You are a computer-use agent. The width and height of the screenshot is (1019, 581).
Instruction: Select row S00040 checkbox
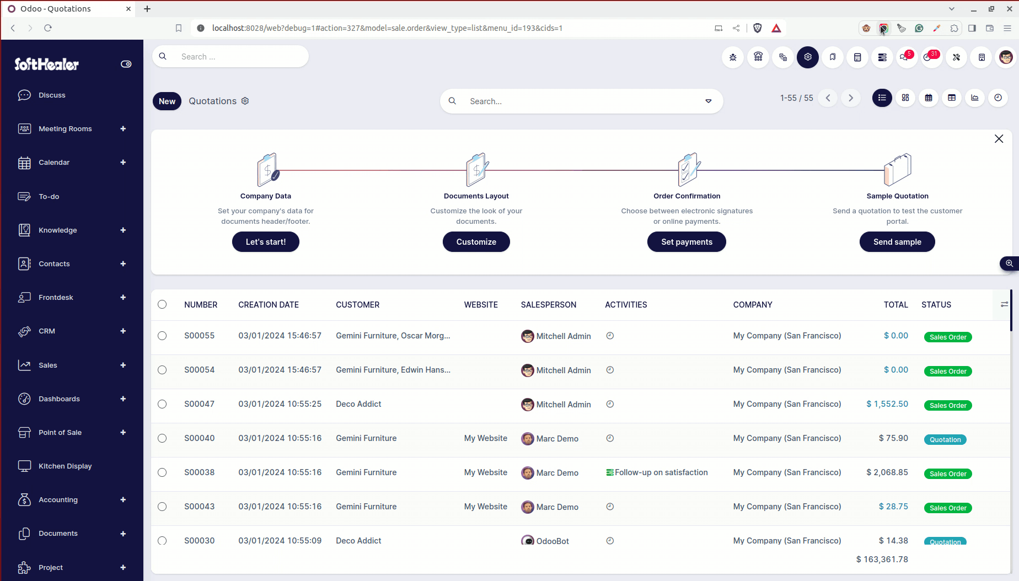click(162, 438)
